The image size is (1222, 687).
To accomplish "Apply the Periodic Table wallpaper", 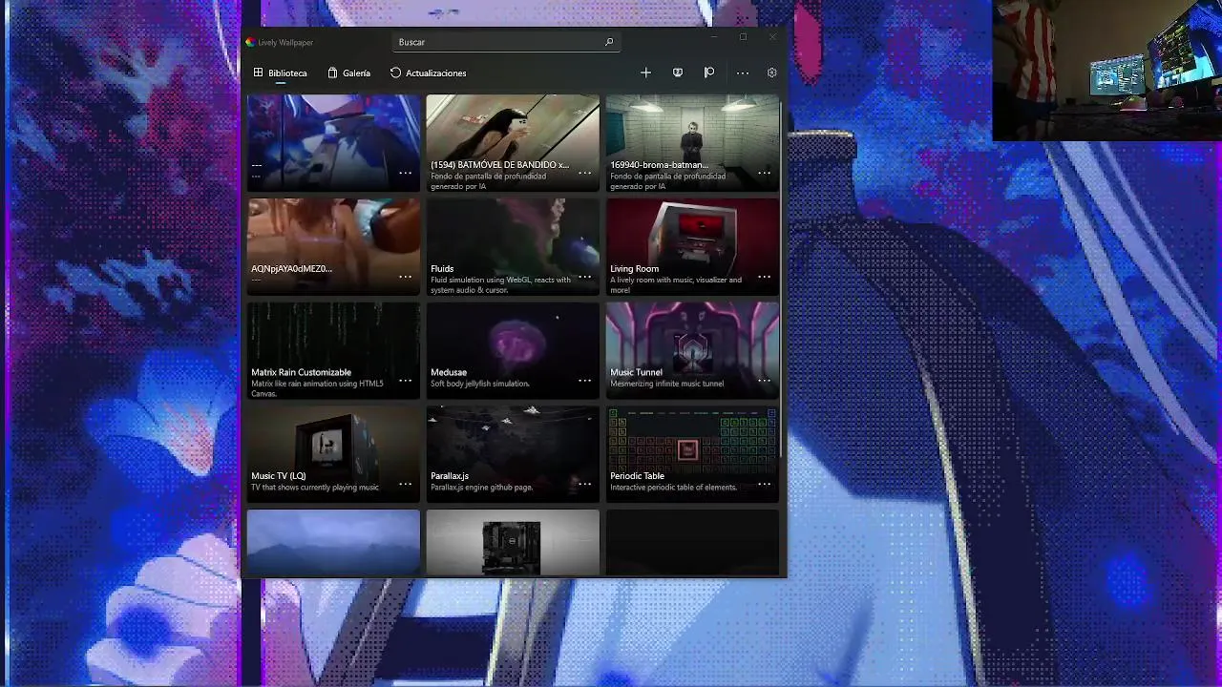I will tap(692, 454).
